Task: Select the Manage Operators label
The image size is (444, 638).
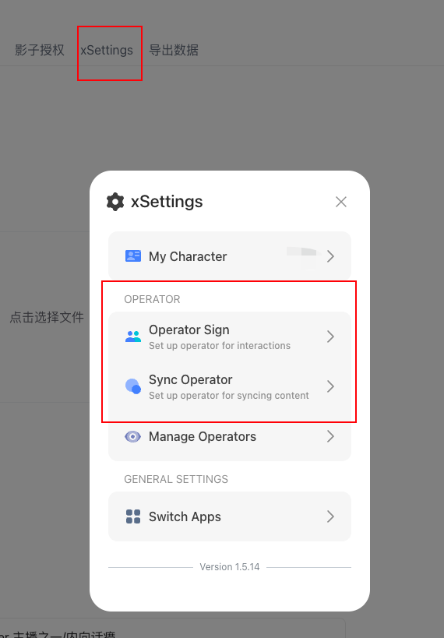Action: point(203,436)
